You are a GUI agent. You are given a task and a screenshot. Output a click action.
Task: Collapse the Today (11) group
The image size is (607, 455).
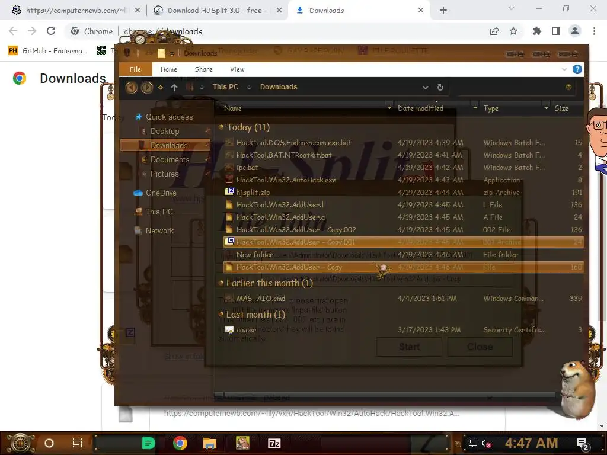click(x=221, y=127)
